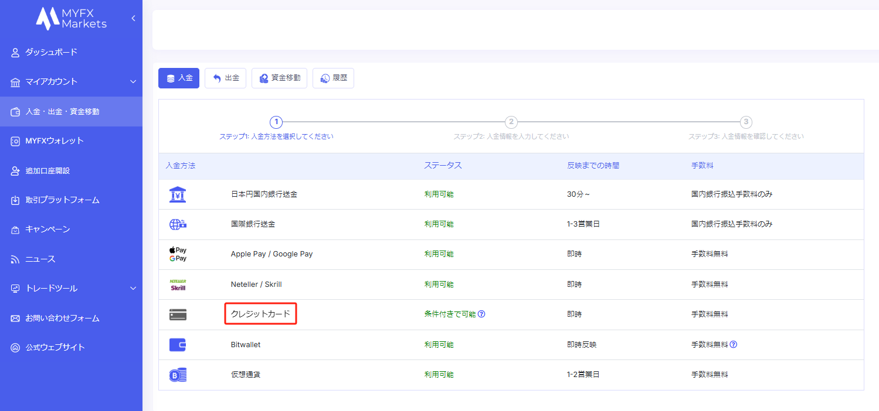The height and width of the screenshot is (411, 879).
Task: Click the globe icon for 国際銀行送金
Action: 178,224
